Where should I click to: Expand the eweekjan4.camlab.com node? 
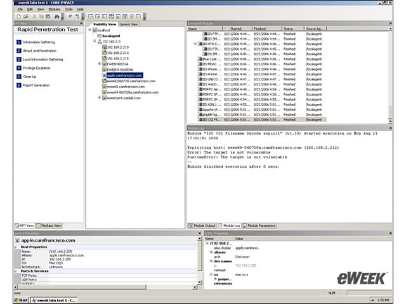[99, 98]
